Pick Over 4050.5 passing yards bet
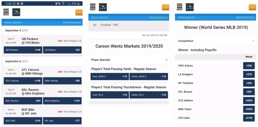Viewport: 258px width, 127px height. (x=109, y=77)
